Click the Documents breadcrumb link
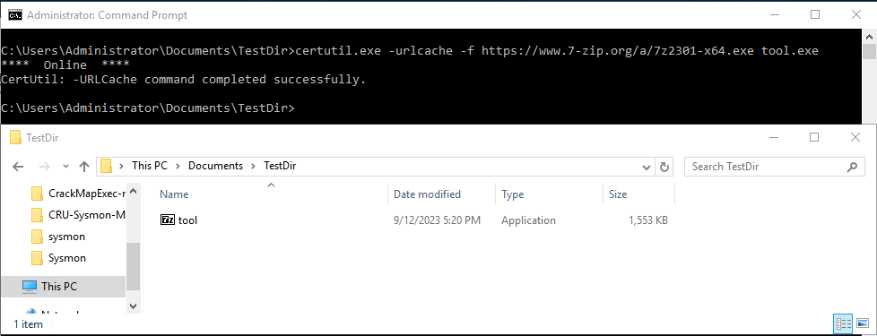The image size is (877, 336). [x=215, y=166]
